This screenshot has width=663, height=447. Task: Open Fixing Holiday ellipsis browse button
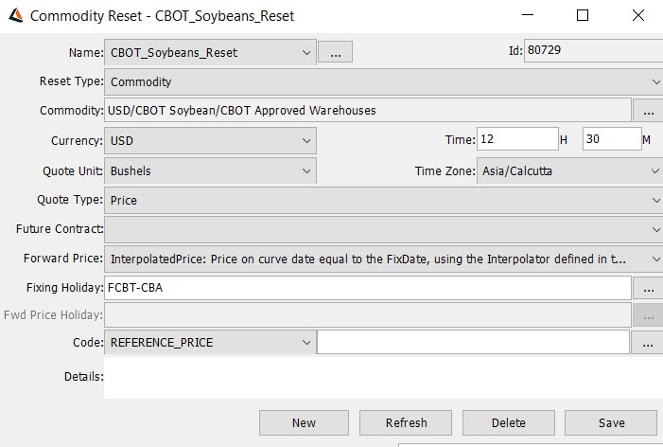point(648,288)
